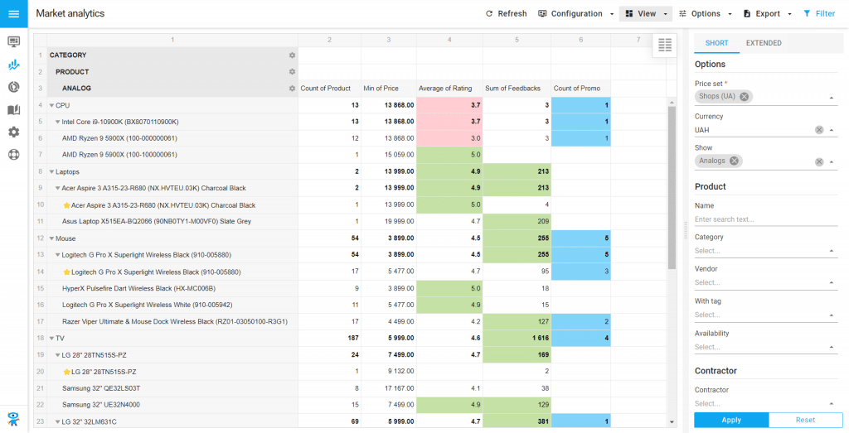Open the settings gear in sidebar

[13, 132]
